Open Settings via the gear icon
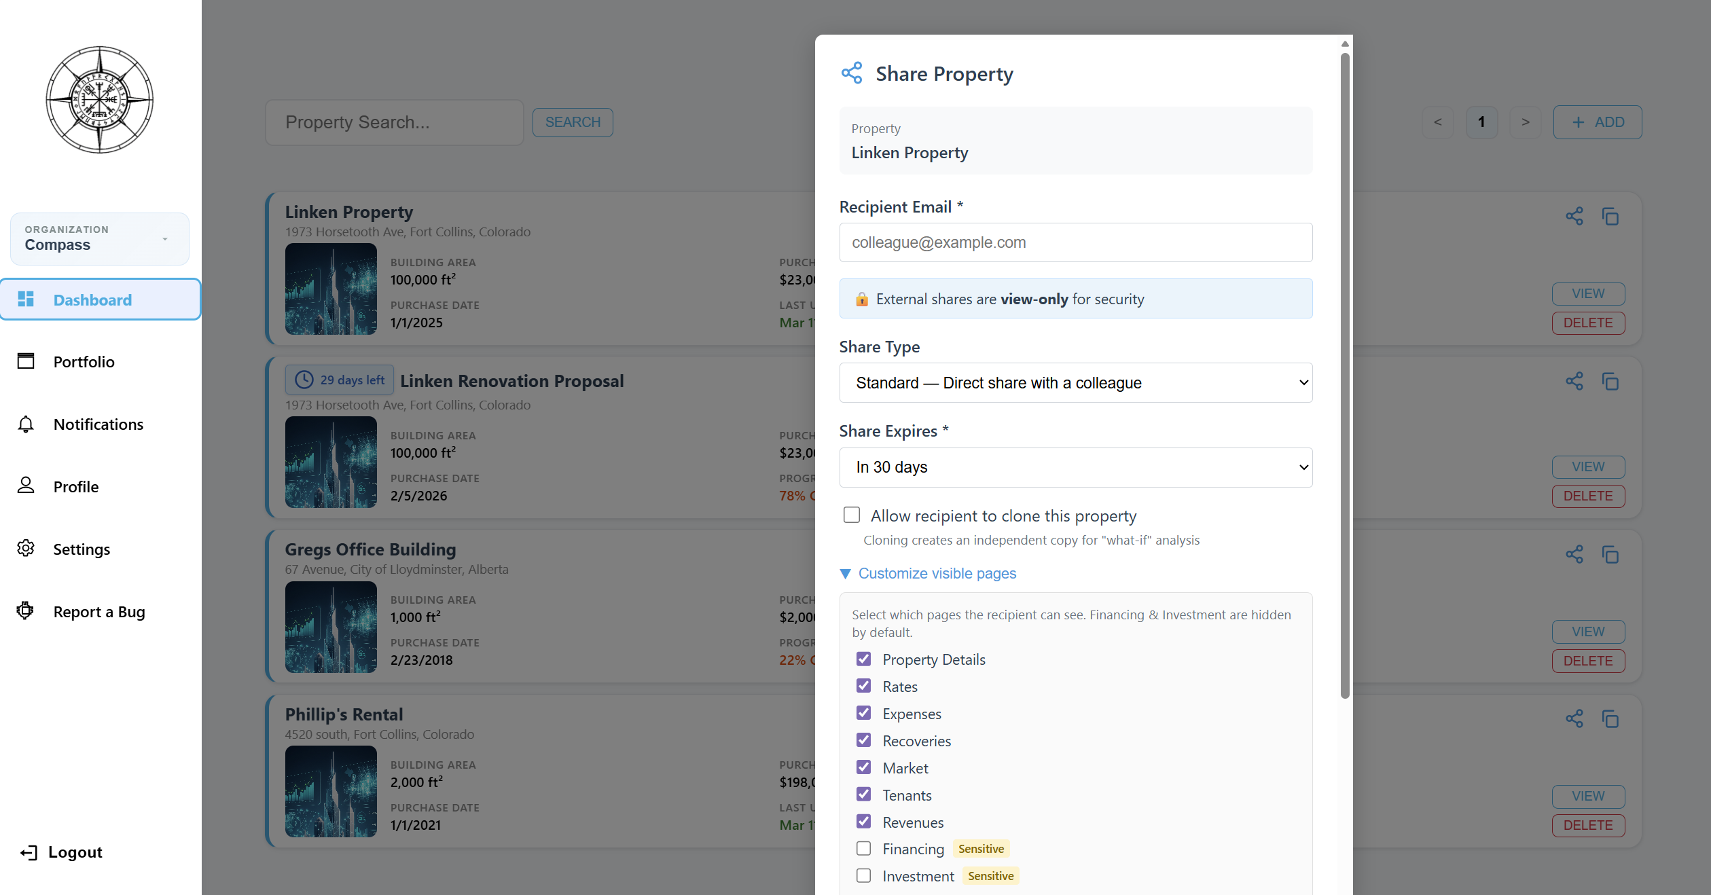Screen dimensions: 1711x895 [x=26, y=549]
